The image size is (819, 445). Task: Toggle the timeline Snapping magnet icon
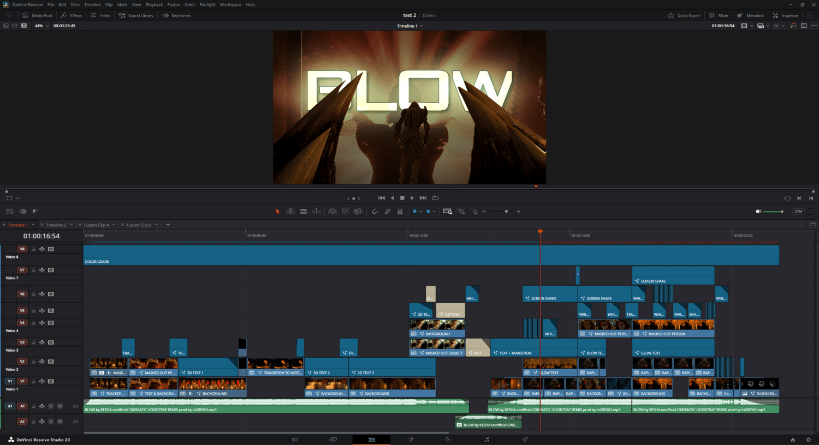tap(375, 212)
